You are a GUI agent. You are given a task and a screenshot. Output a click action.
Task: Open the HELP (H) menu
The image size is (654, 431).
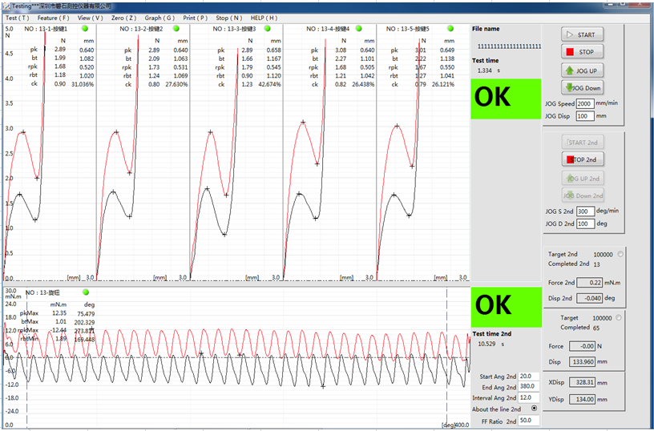click(264, 17)
